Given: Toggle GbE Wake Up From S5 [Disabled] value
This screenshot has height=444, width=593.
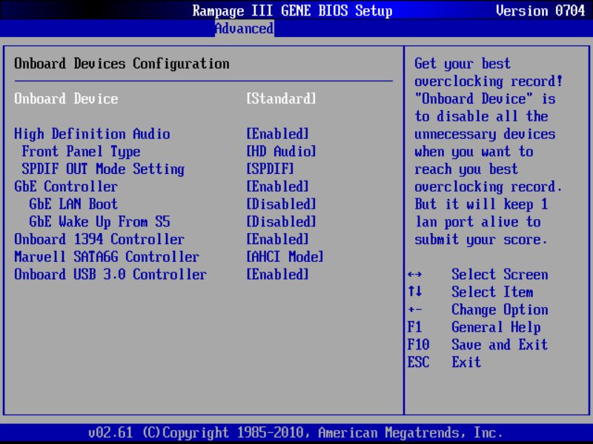Looking at the screenshot, I should [x=281, y=221].
